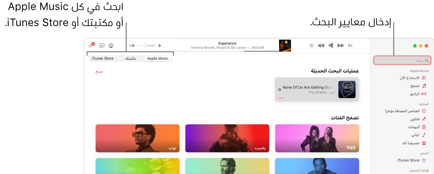The image size is (434, 174).
Task: Open the بوب category card
Action: (x=138, y=138)
